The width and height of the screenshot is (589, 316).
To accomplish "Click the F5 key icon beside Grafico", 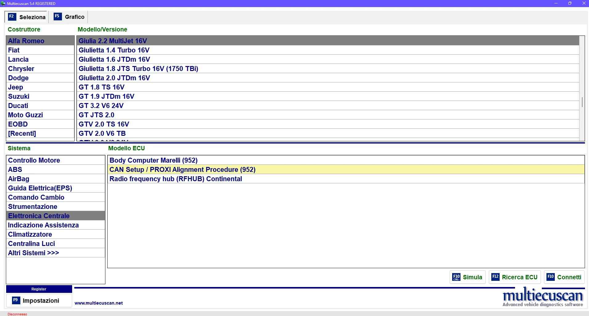I will click(58, 16).
